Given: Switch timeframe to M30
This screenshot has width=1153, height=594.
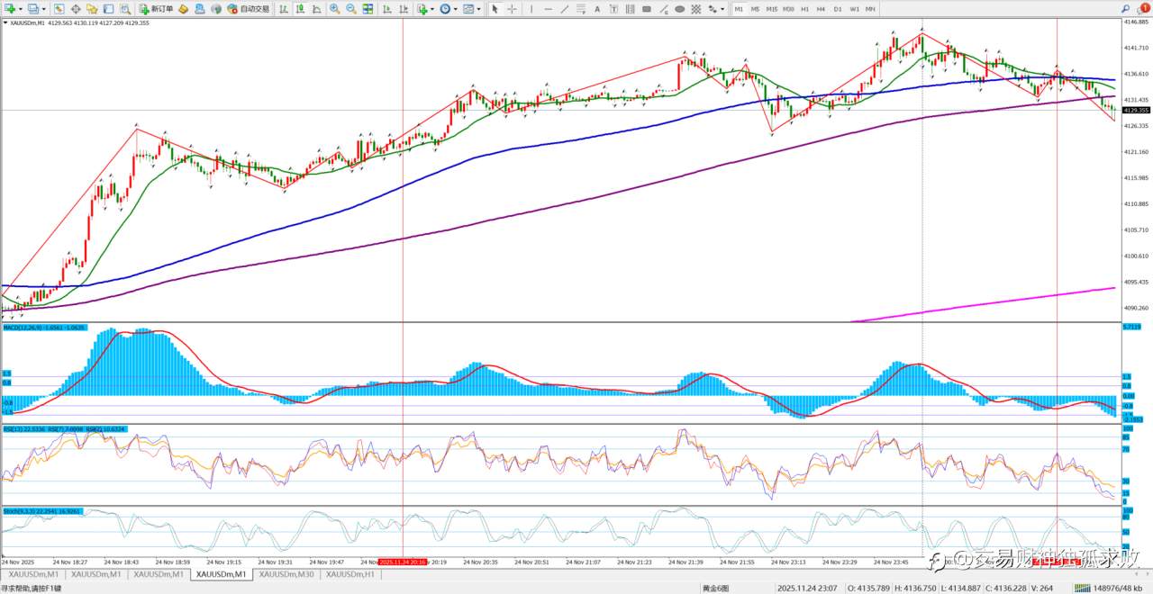Looking at the screenshot, I should [788, 9].
